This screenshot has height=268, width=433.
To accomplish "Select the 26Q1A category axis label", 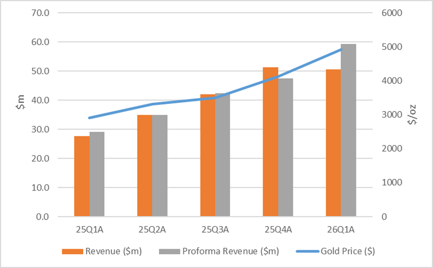I will (x=341, y=230).
